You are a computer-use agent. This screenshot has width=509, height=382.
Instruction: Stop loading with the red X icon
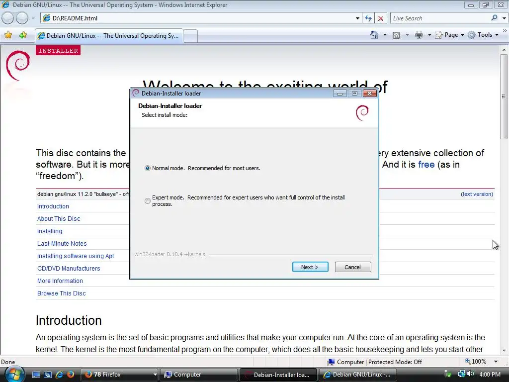[x=381, y=18]
